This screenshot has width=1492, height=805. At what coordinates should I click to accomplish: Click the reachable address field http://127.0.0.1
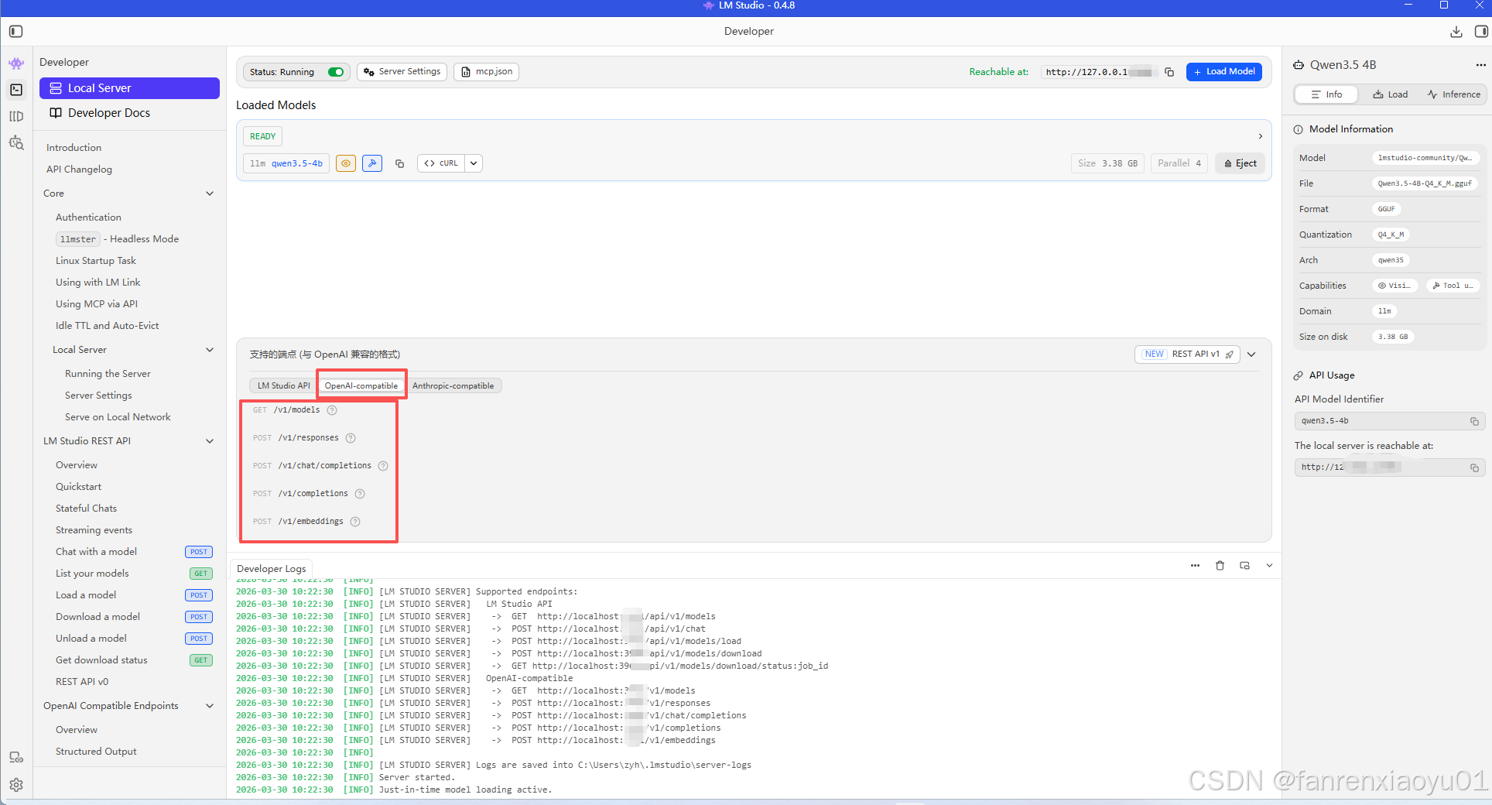(x=1099, y=72)
